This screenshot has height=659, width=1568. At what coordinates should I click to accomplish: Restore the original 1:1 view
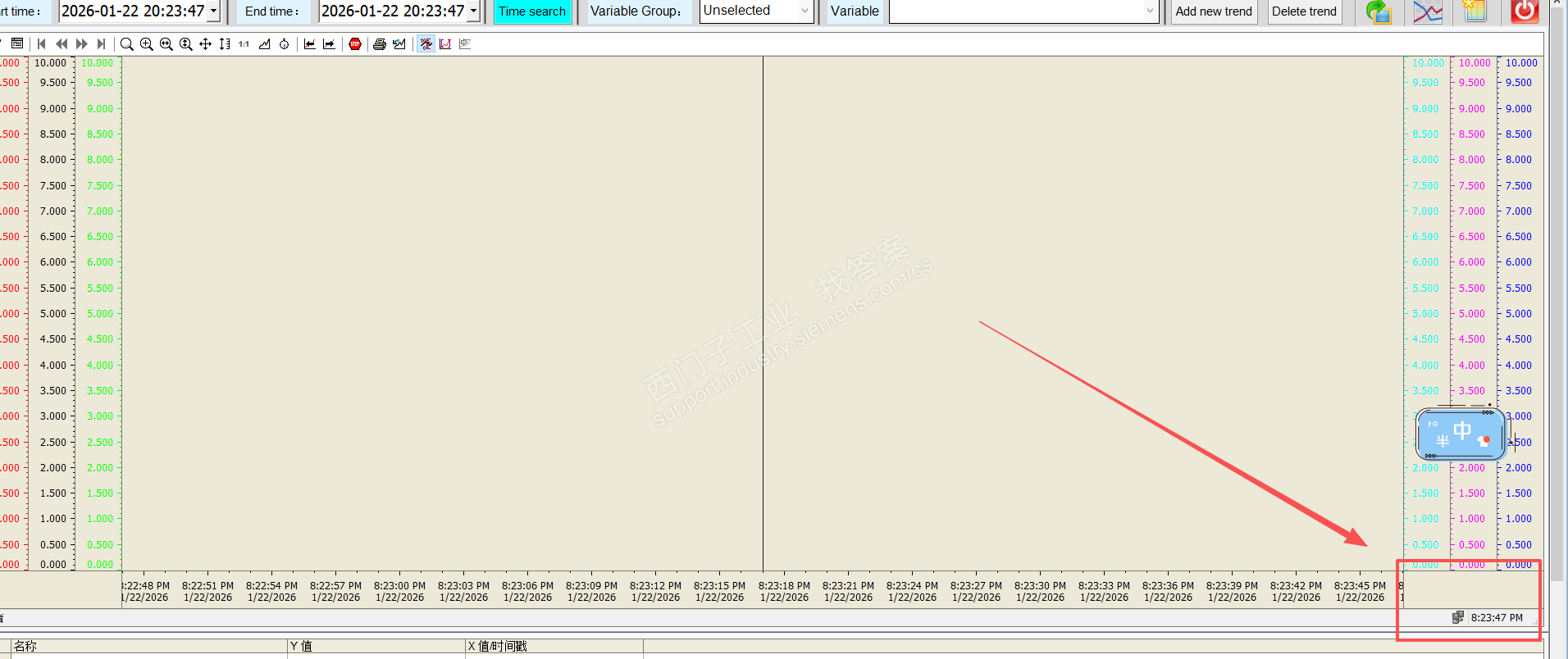pyautogui.click(x=244, y=43)
